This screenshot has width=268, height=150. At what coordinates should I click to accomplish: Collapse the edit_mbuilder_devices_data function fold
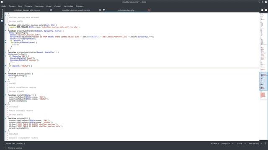[x=5, y=25]
